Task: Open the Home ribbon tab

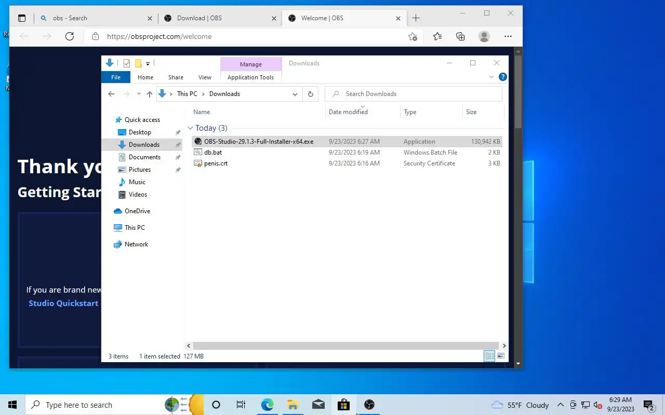Action: [x=145, y=77]
